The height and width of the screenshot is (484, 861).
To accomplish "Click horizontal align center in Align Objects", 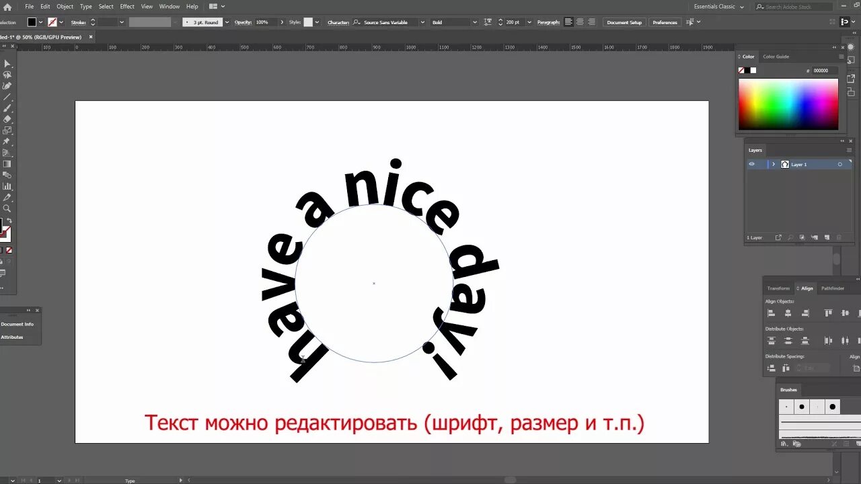I will tap(788, 313).
